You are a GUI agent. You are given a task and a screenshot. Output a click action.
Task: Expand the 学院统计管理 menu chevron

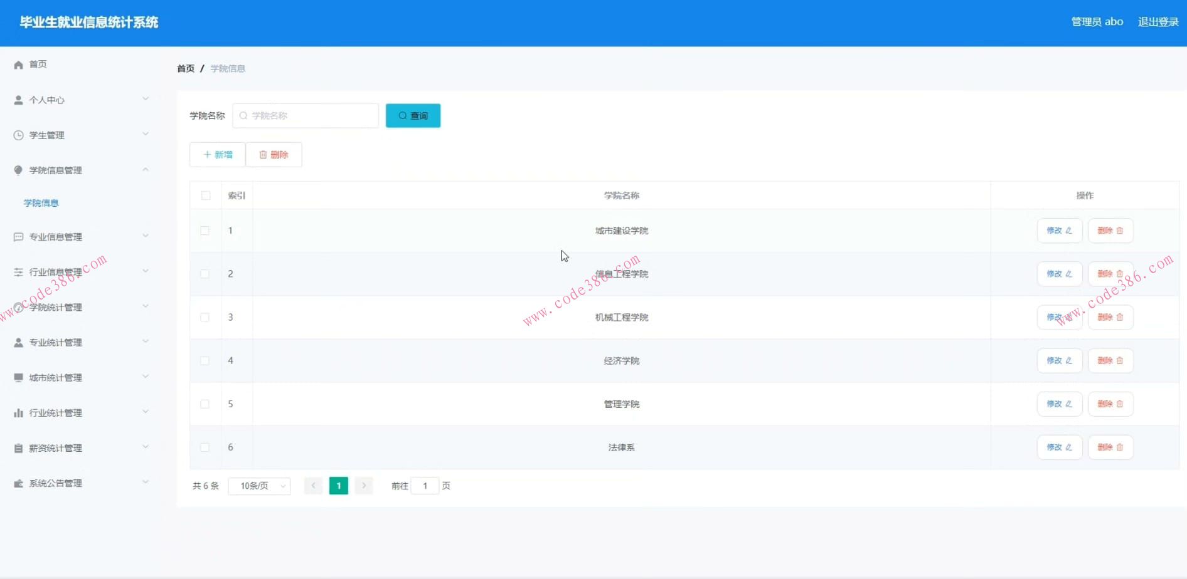[x=146, y=306]
